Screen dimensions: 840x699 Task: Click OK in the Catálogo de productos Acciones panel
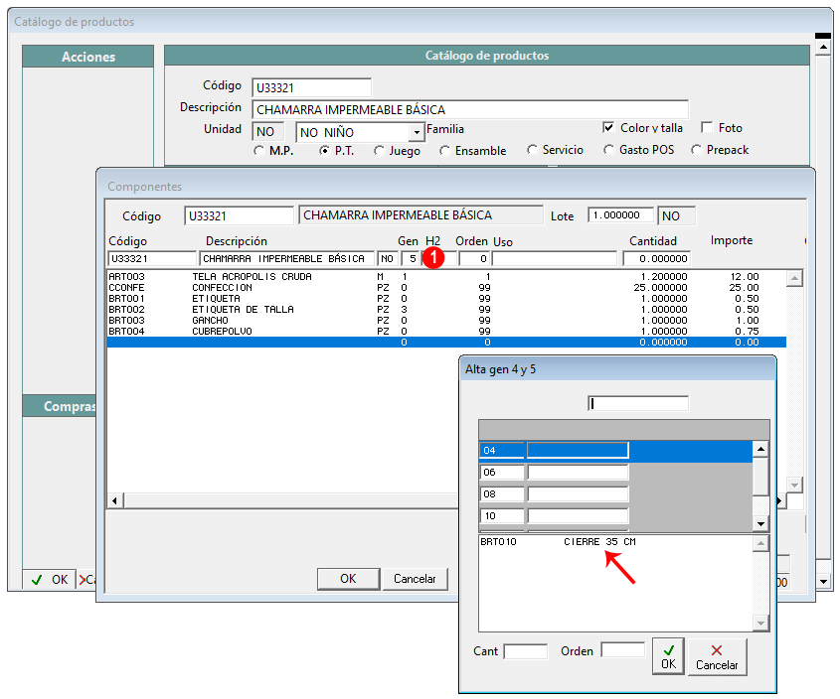(50, 580)
